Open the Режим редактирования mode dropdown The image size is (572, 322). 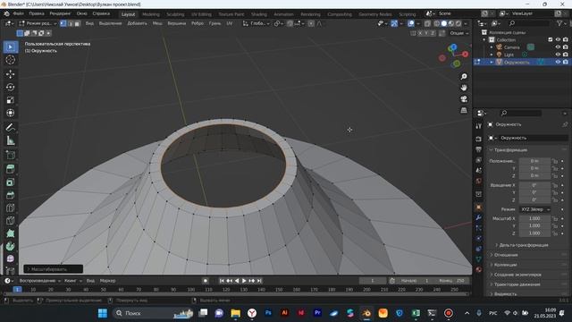tap(38, 23)
